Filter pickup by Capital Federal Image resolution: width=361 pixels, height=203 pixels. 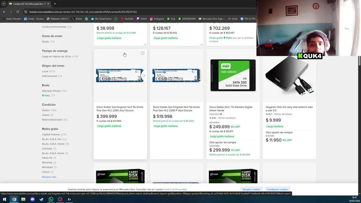click(54, 134)
